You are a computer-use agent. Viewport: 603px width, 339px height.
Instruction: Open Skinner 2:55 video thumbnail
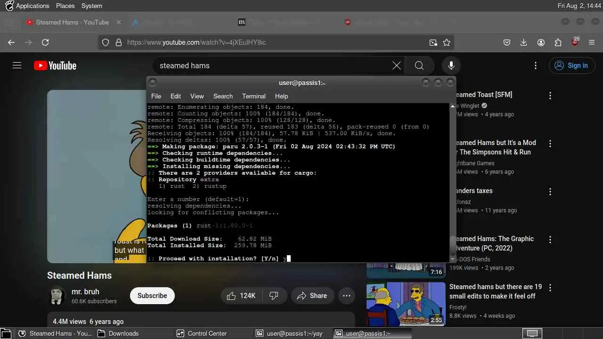click(x=406, y=304)
